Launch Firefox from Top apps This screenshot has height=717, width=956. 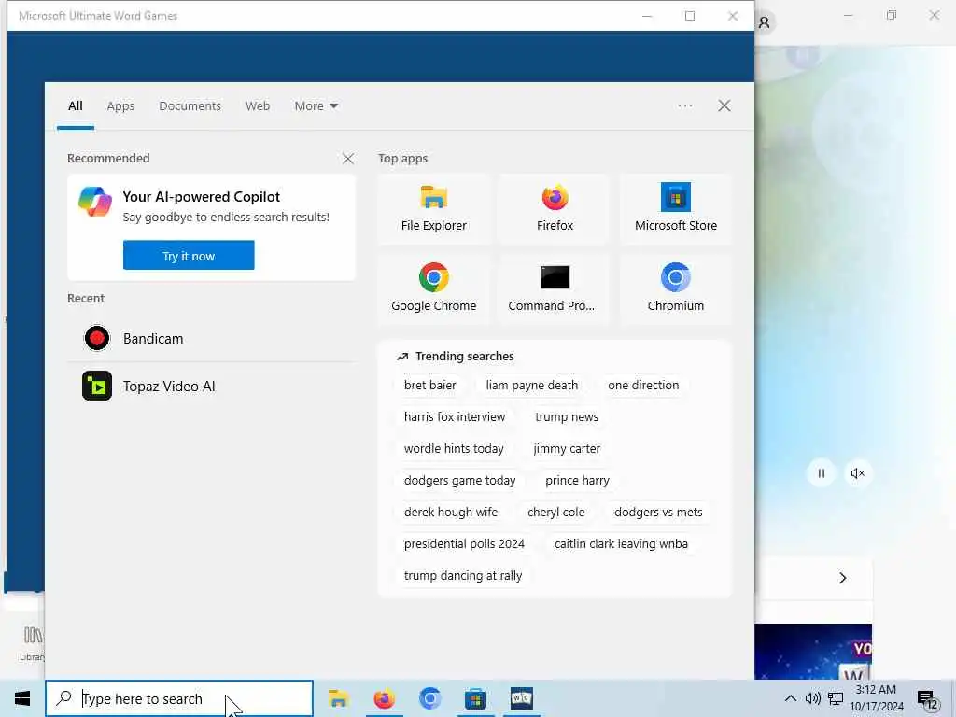[555, 209]
